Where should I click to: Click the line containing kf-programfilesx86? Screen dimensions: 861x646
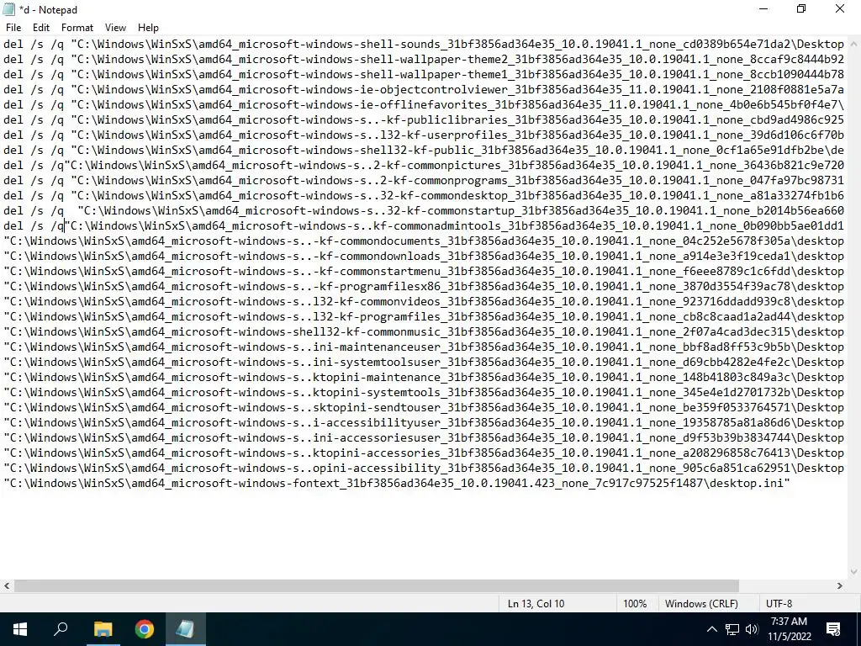(x=424, y=287)
